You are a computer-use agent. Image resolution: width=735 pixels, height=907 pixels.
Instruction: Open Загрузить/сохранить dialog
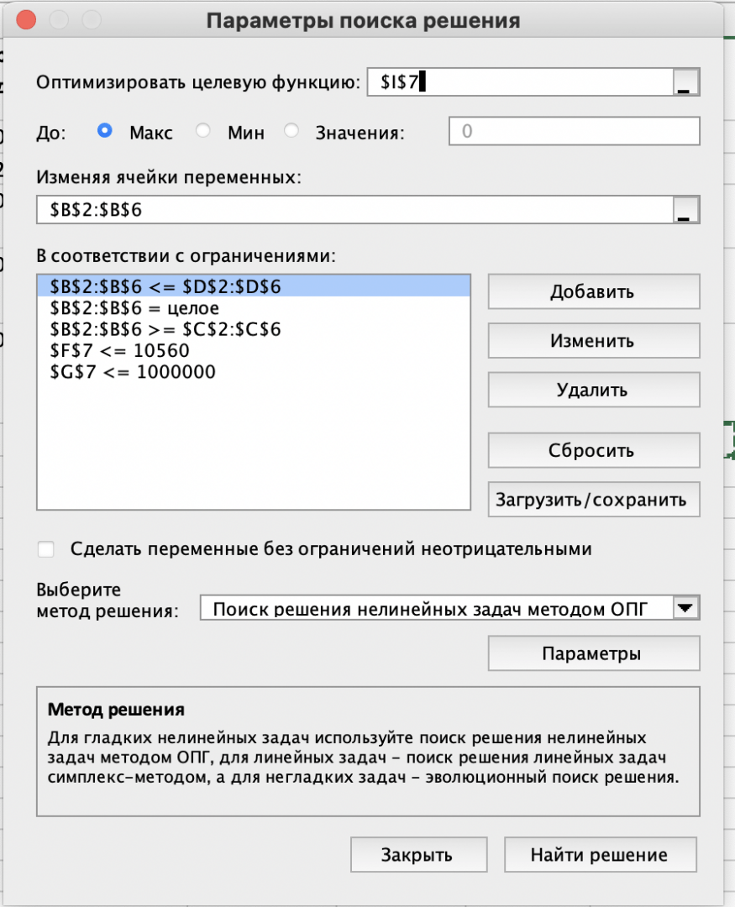click(594, 499)
